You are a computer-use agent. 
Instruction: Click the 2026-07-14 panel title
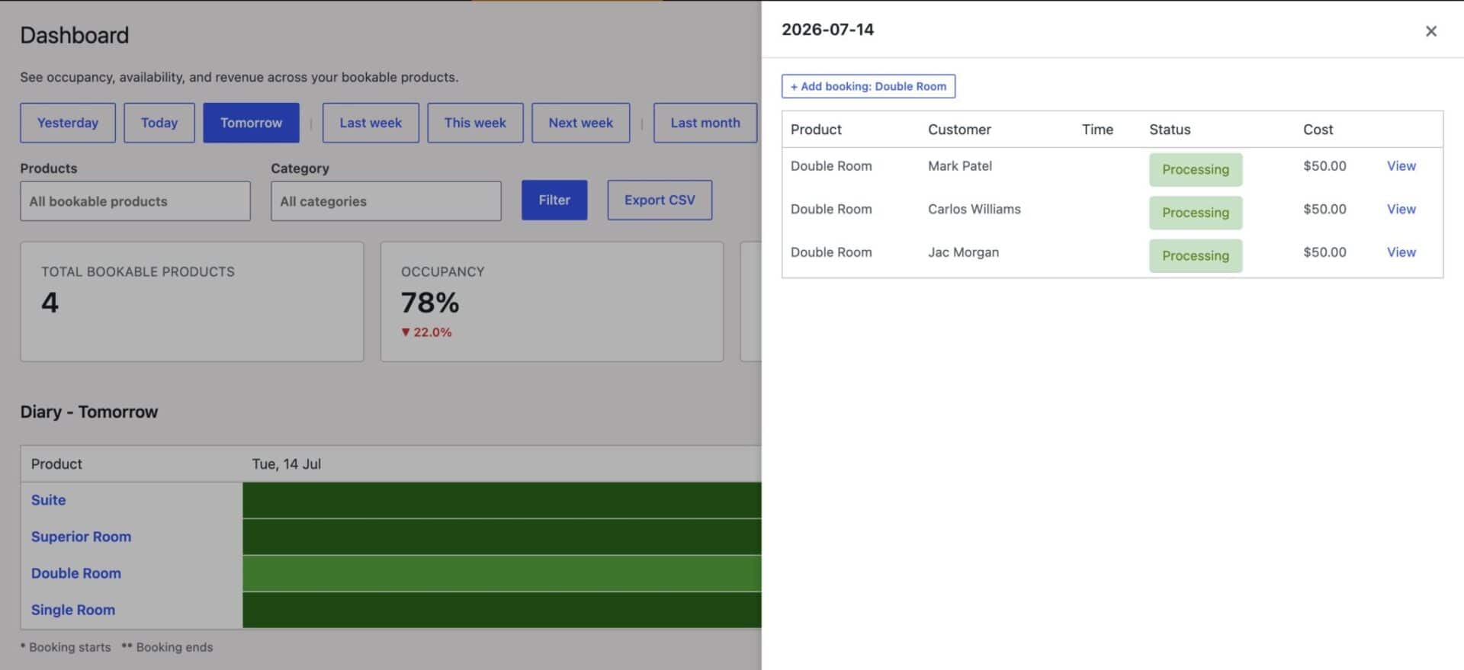827,30
